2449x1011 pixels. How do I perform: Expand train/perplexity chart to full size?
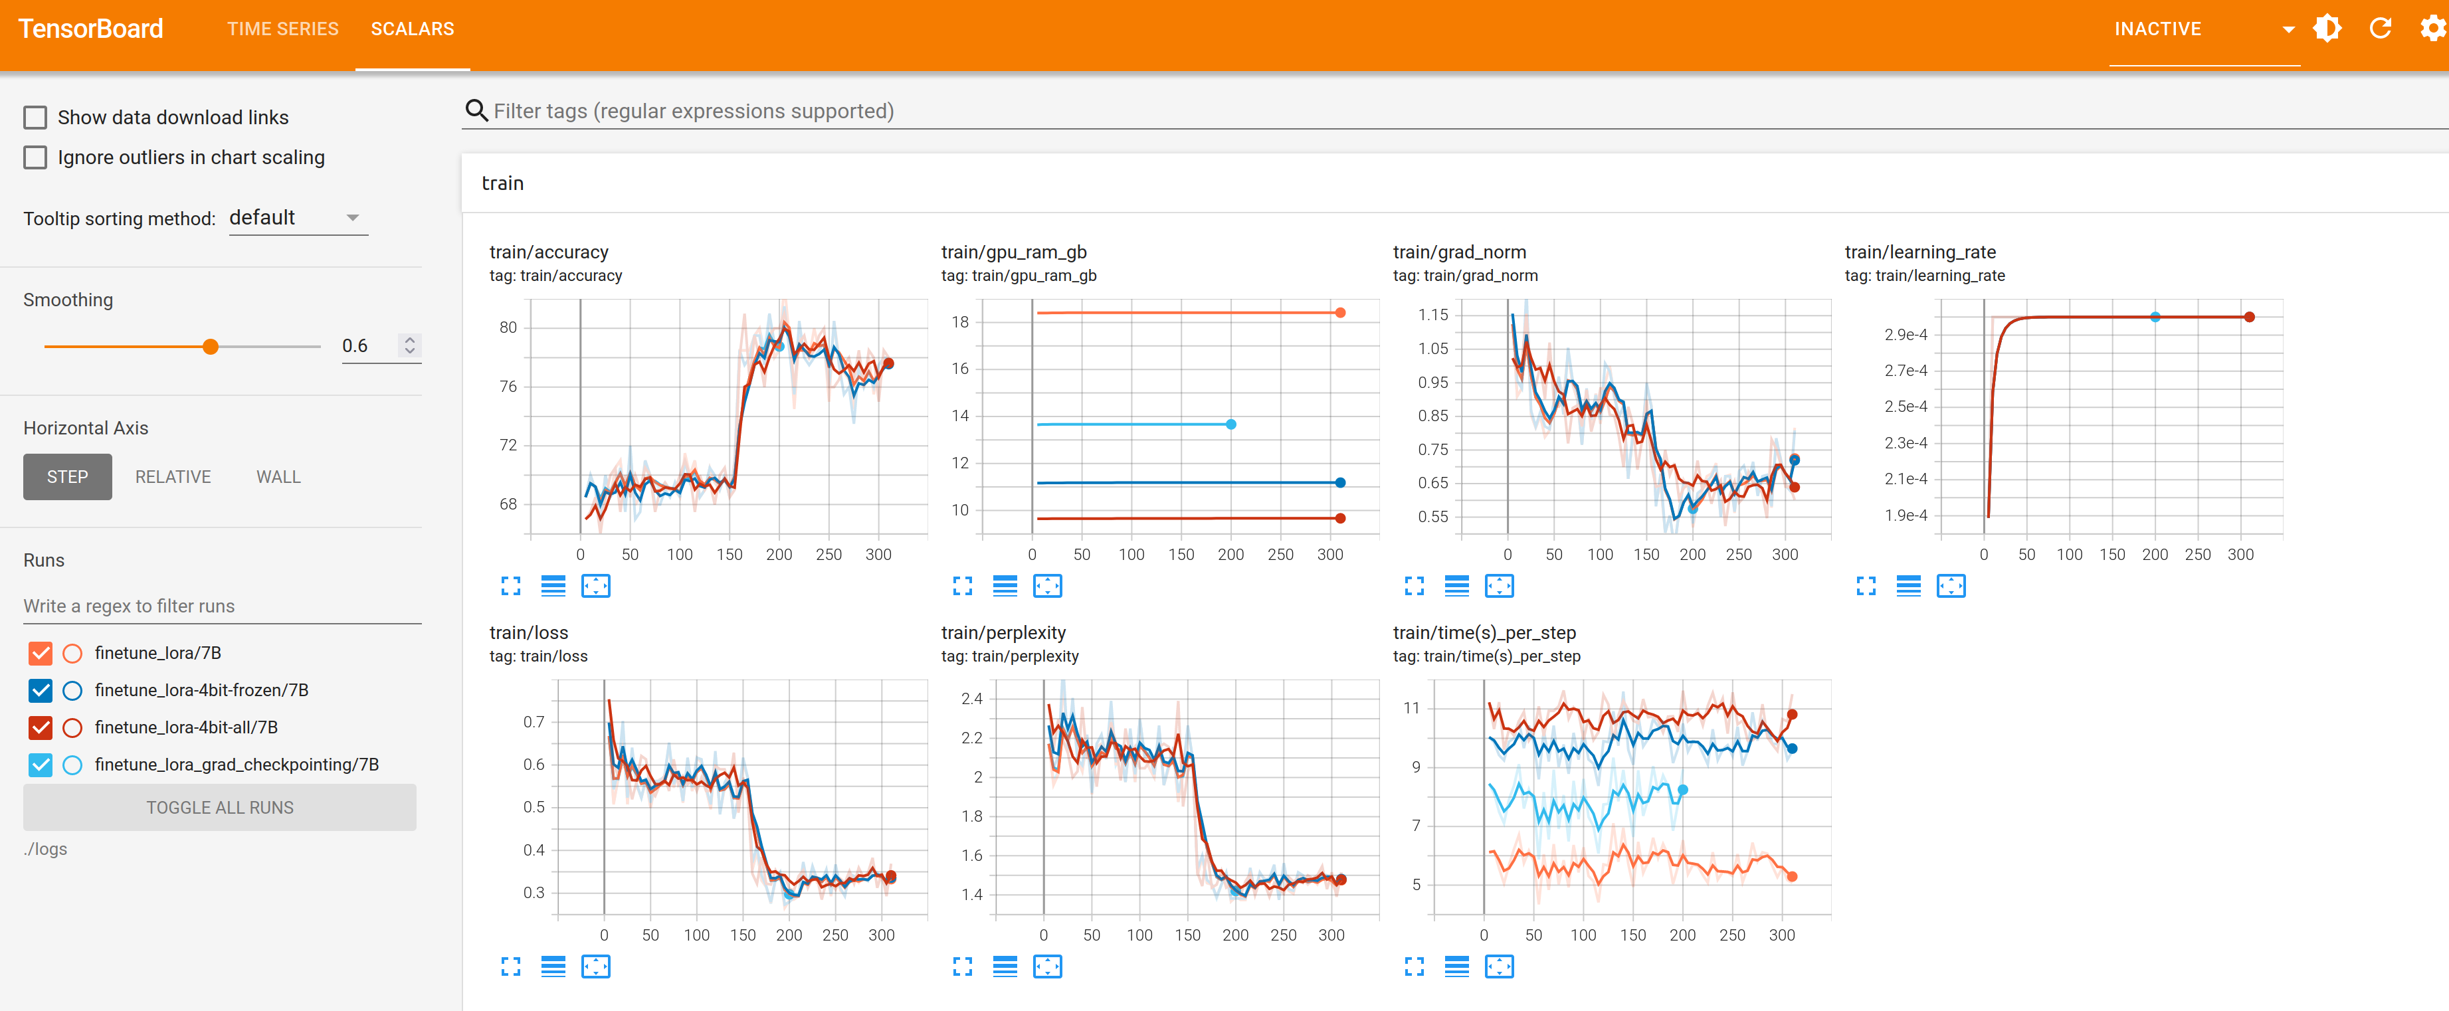pos(962,966)
